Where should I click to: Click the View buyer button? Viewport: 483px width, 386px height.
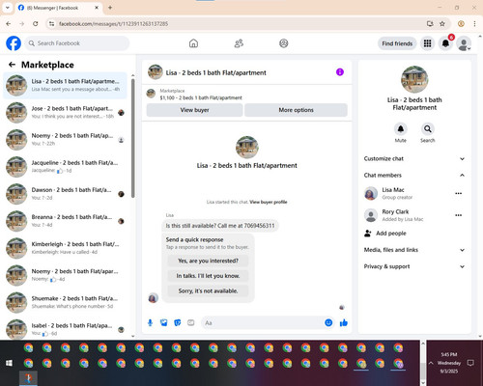[194, 110]
